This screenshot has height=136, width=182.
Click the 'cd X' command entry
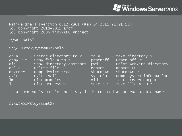[14, 56]
